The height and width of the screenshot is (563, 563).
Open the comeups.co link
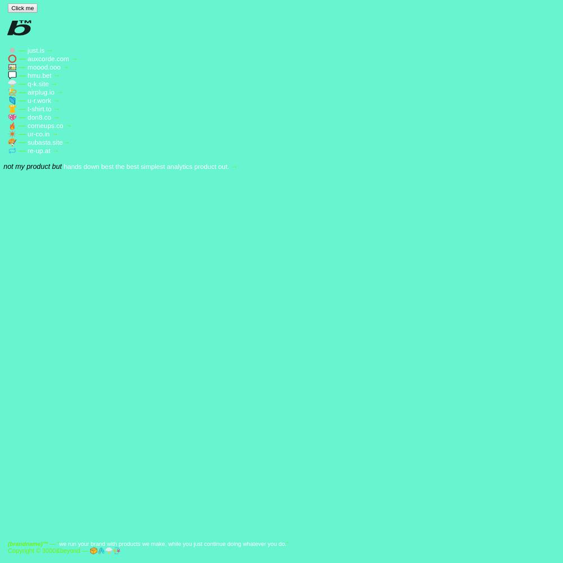point(45,126)
